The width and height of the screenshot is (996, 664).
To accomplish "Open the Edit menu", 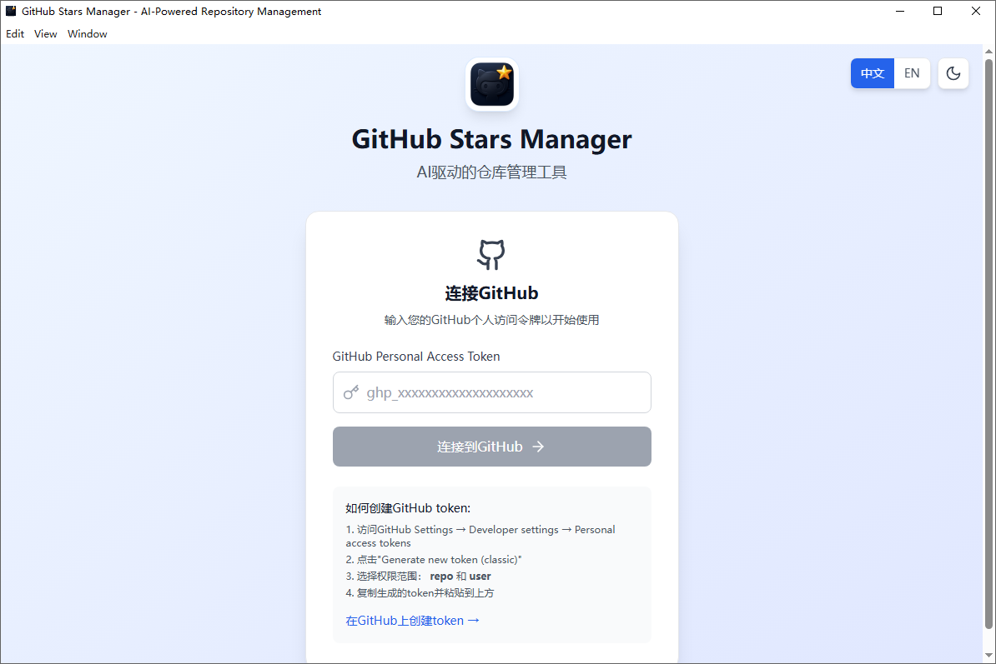I will tap(14, 33).
